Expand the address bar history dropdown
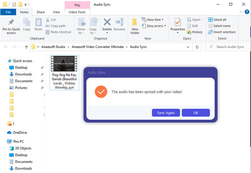Screen dimensions: 251x173 pyautogui.click(x=189, y=47)
